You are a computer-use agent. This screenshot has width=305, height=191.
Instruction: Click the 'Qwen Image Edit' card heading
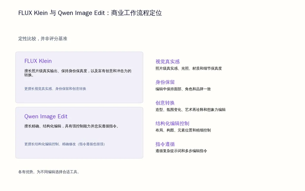click(46, 116)
